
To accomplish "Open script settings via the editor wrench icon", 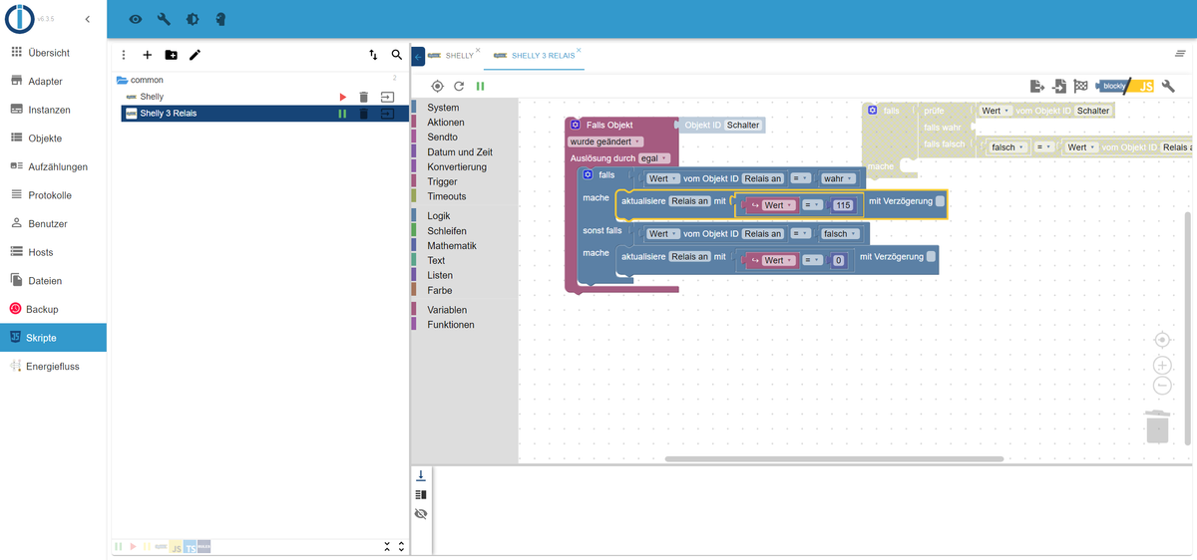I will point(1169,87).
